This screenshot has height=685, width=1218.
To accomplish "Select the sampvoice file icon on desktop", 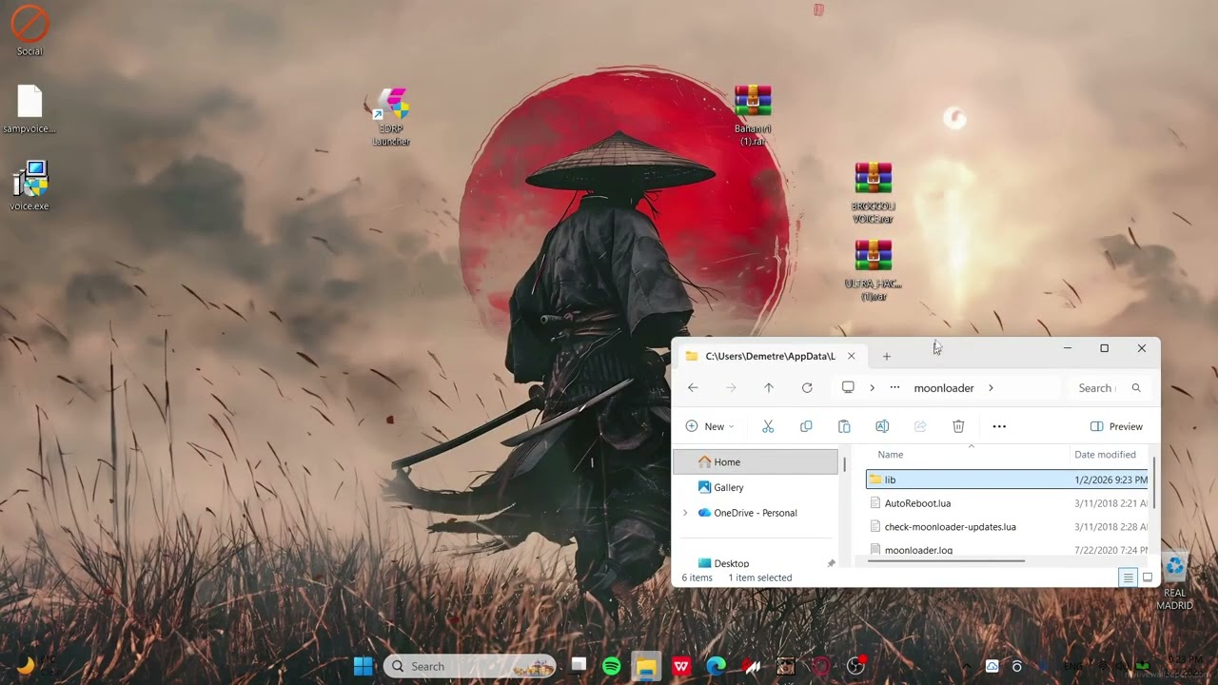I will coord(29,109).
